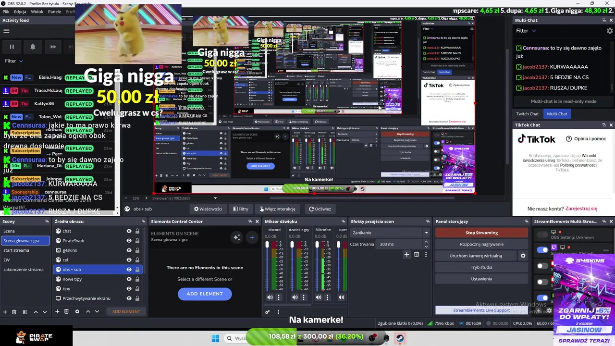
Task: Open Filtry for the selected source
Action: tap(240, 209)
